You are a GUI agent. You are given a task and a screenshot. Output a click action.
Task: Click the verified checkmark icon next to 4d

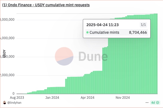point(158,103)
